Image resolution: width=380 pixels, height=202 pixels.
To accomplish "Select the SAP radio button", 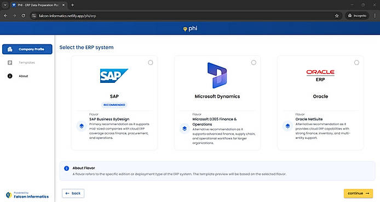I will pos(151,63).
